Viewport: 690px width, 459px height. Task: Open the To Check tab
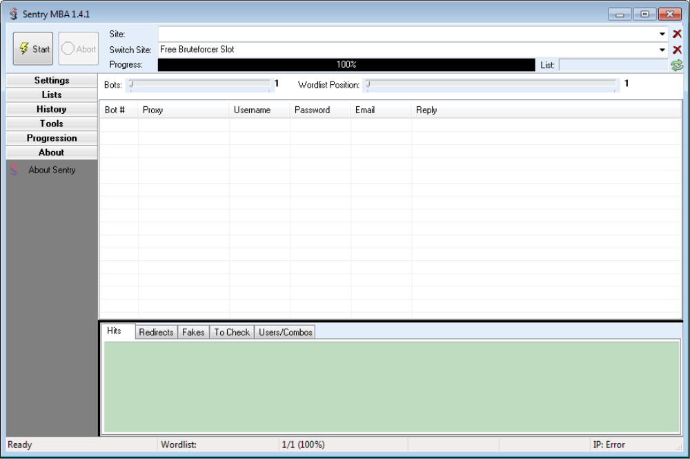(x=232, y=332)
